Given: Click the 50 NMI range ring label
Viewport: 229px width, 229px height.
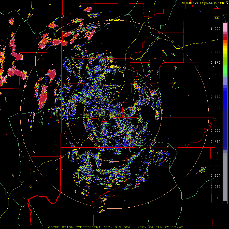Looking at the screenshot, I should 114,67.
